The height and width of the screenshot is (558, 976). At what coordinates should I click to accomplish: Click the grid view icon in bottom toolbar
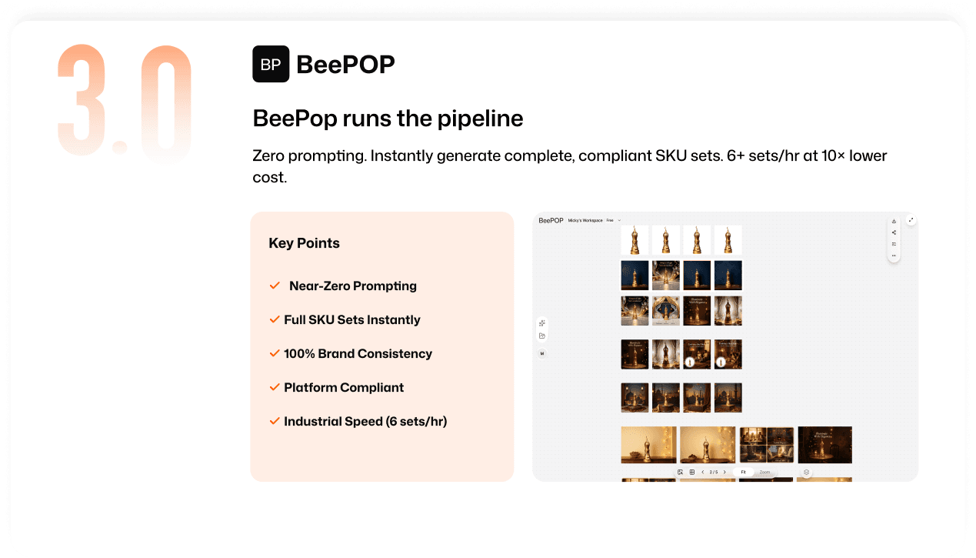click(x=692, y=472)
